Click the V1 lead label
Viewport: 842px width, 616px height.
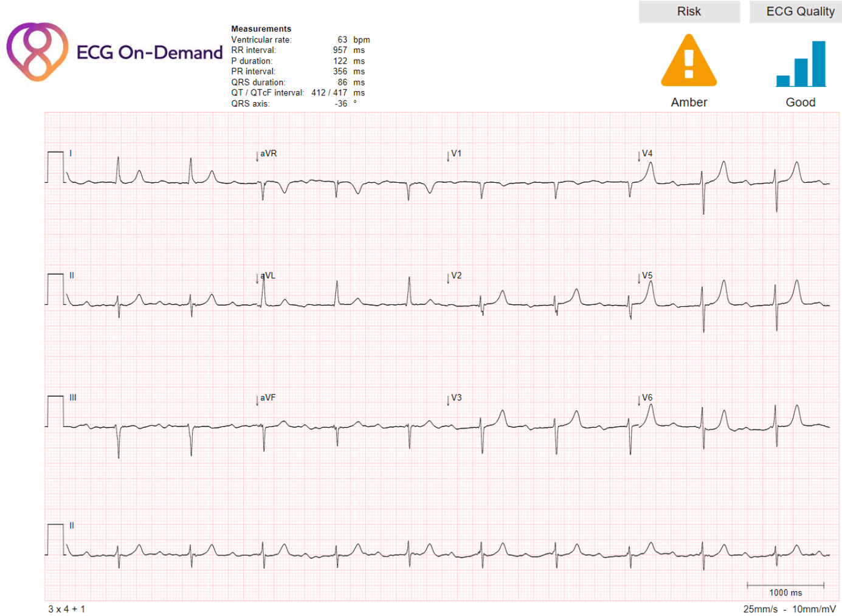pyautogui.click(x=456, y=154)
